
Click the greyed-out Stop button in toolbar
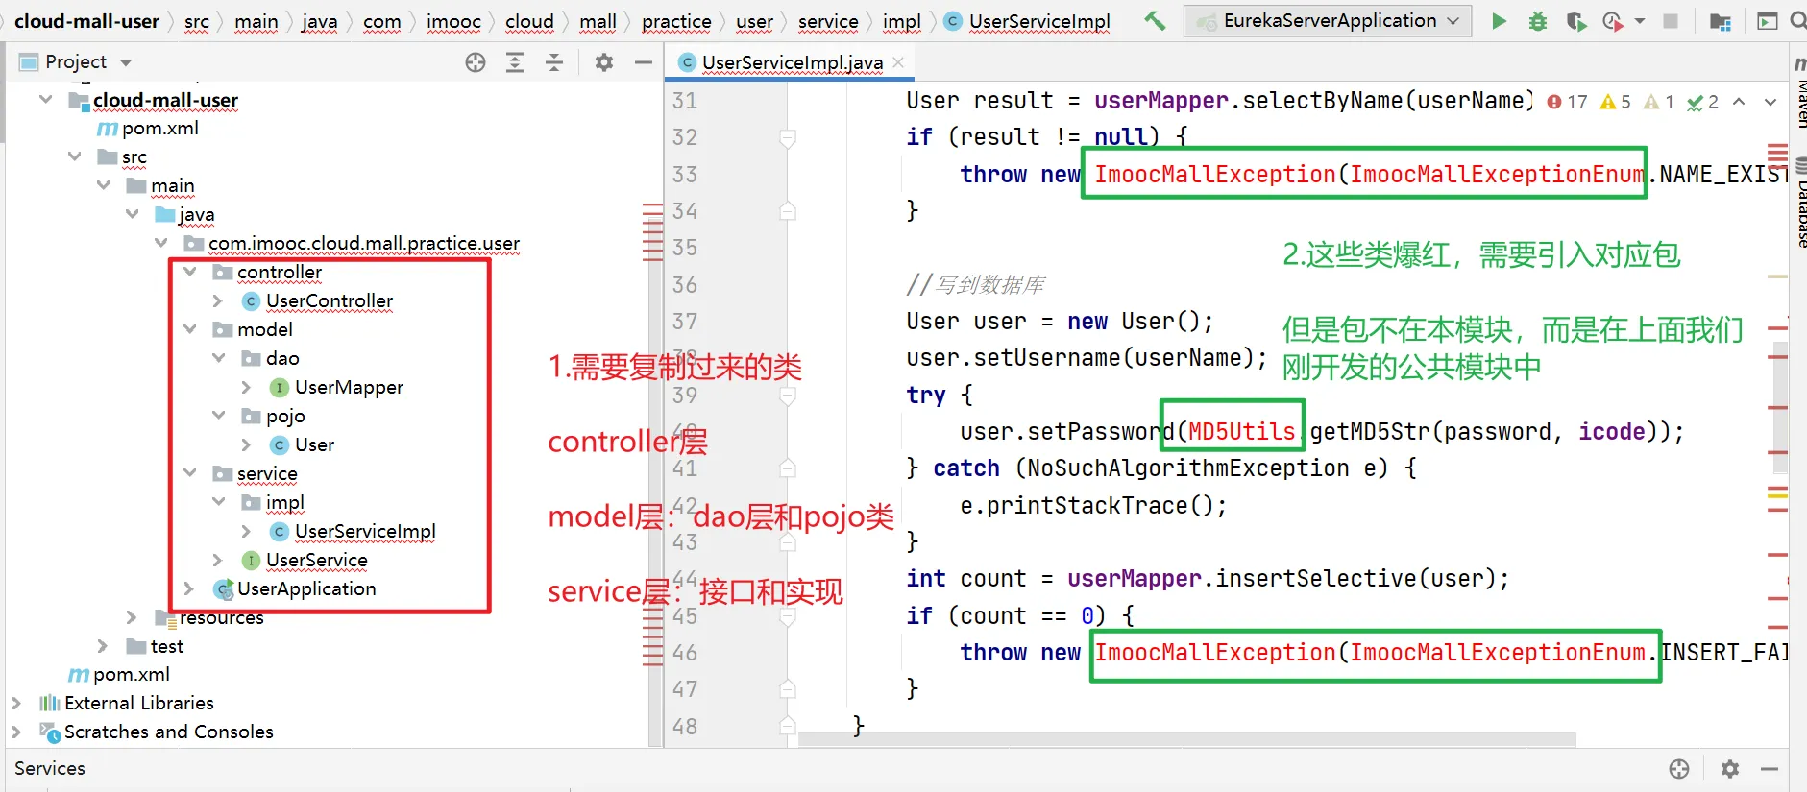(x=1671, y=21)
